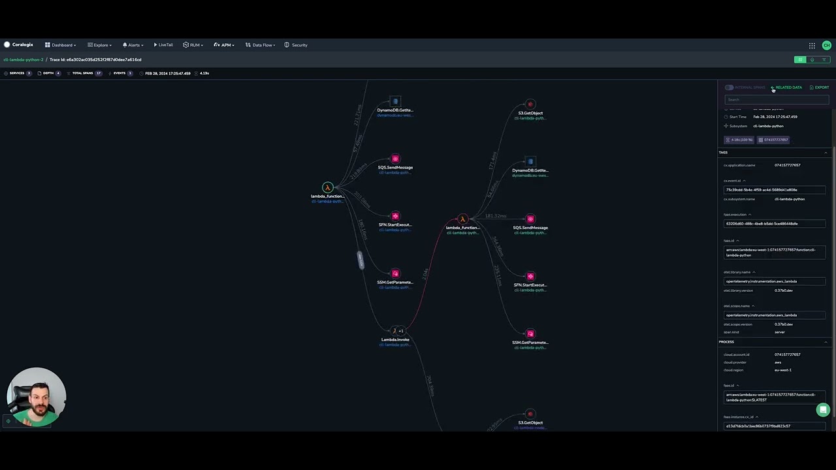Click the left SQS.SendMessage node icon
836x470 pixels.
tap(395, 159)
